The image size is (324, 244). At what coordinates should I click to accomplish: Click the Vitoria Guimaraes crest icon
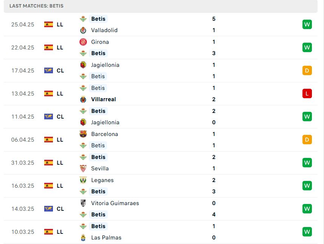coord(83,203)
